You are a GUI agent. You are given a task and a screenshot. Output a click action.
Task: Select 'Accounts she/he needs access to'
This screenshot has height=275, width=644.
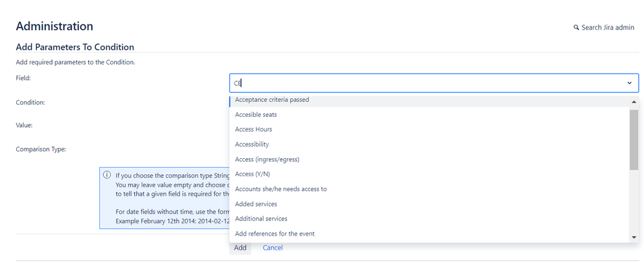[429, 189]
